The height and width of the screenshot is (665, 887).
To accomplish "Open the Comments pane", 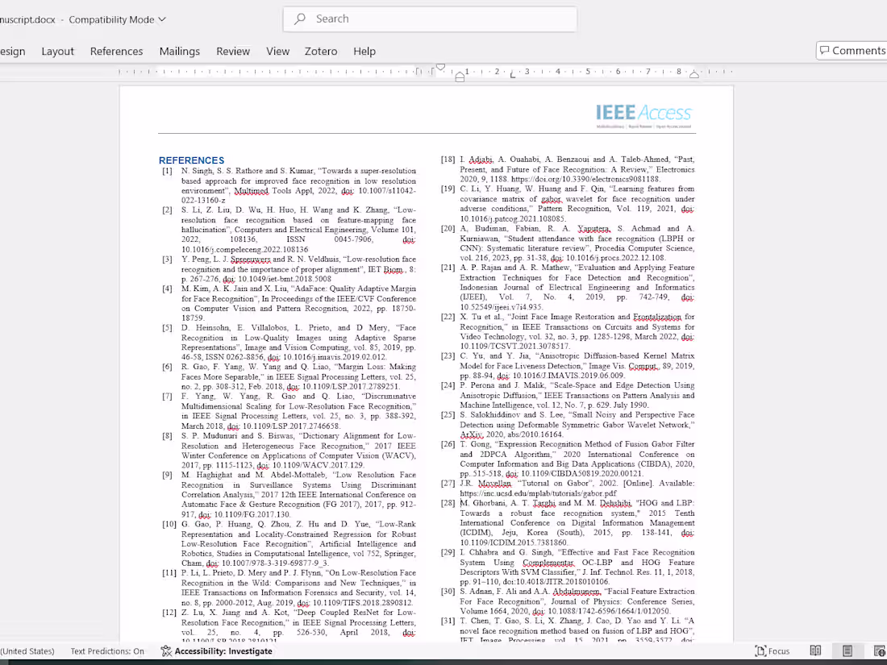I will point(856,50).
